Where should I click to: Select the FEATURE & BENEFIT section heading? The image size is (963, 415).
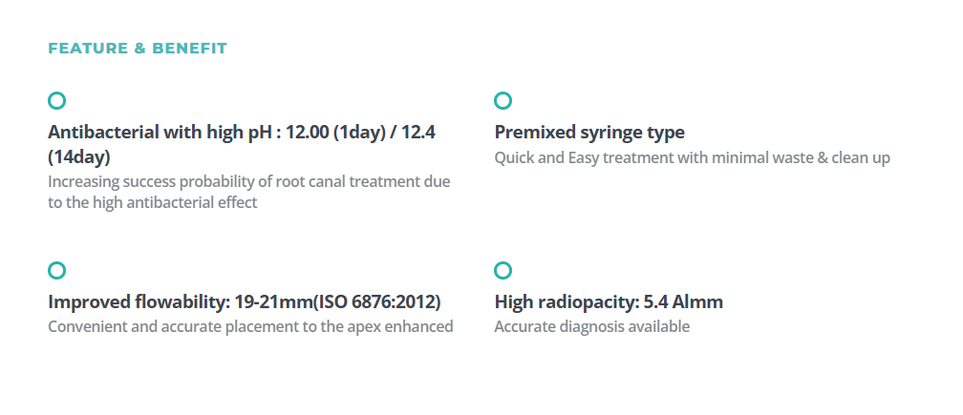coord(138,49)
